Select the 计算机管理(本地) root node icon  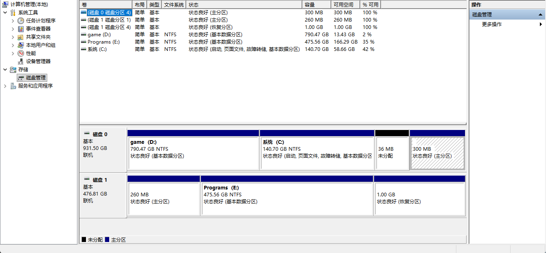coord(5,4)
